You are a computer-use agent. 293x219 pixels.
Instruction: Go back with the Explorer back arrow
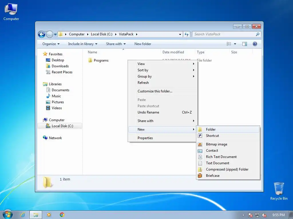(x=41, y=34)
